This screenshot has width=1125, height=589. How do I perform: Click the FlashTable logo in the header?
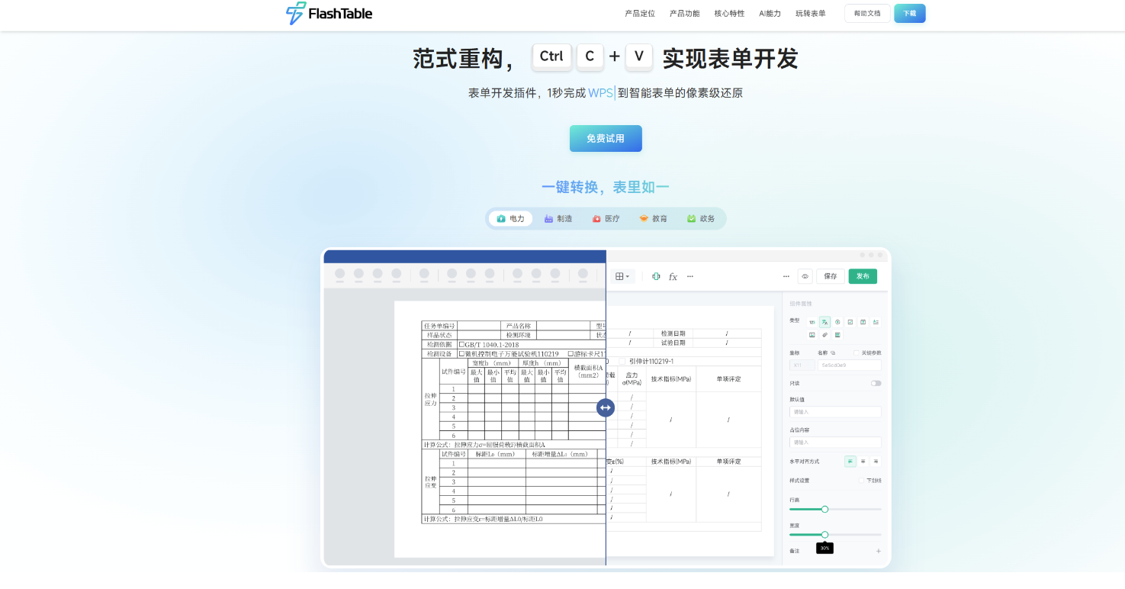pos(329,13)
